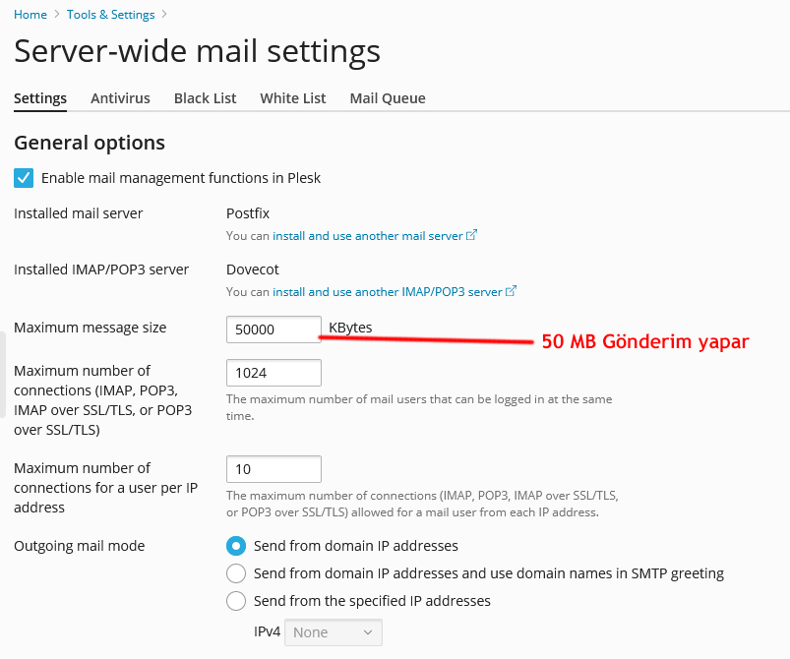Switch to the Antivirus tab

[120, 98]
